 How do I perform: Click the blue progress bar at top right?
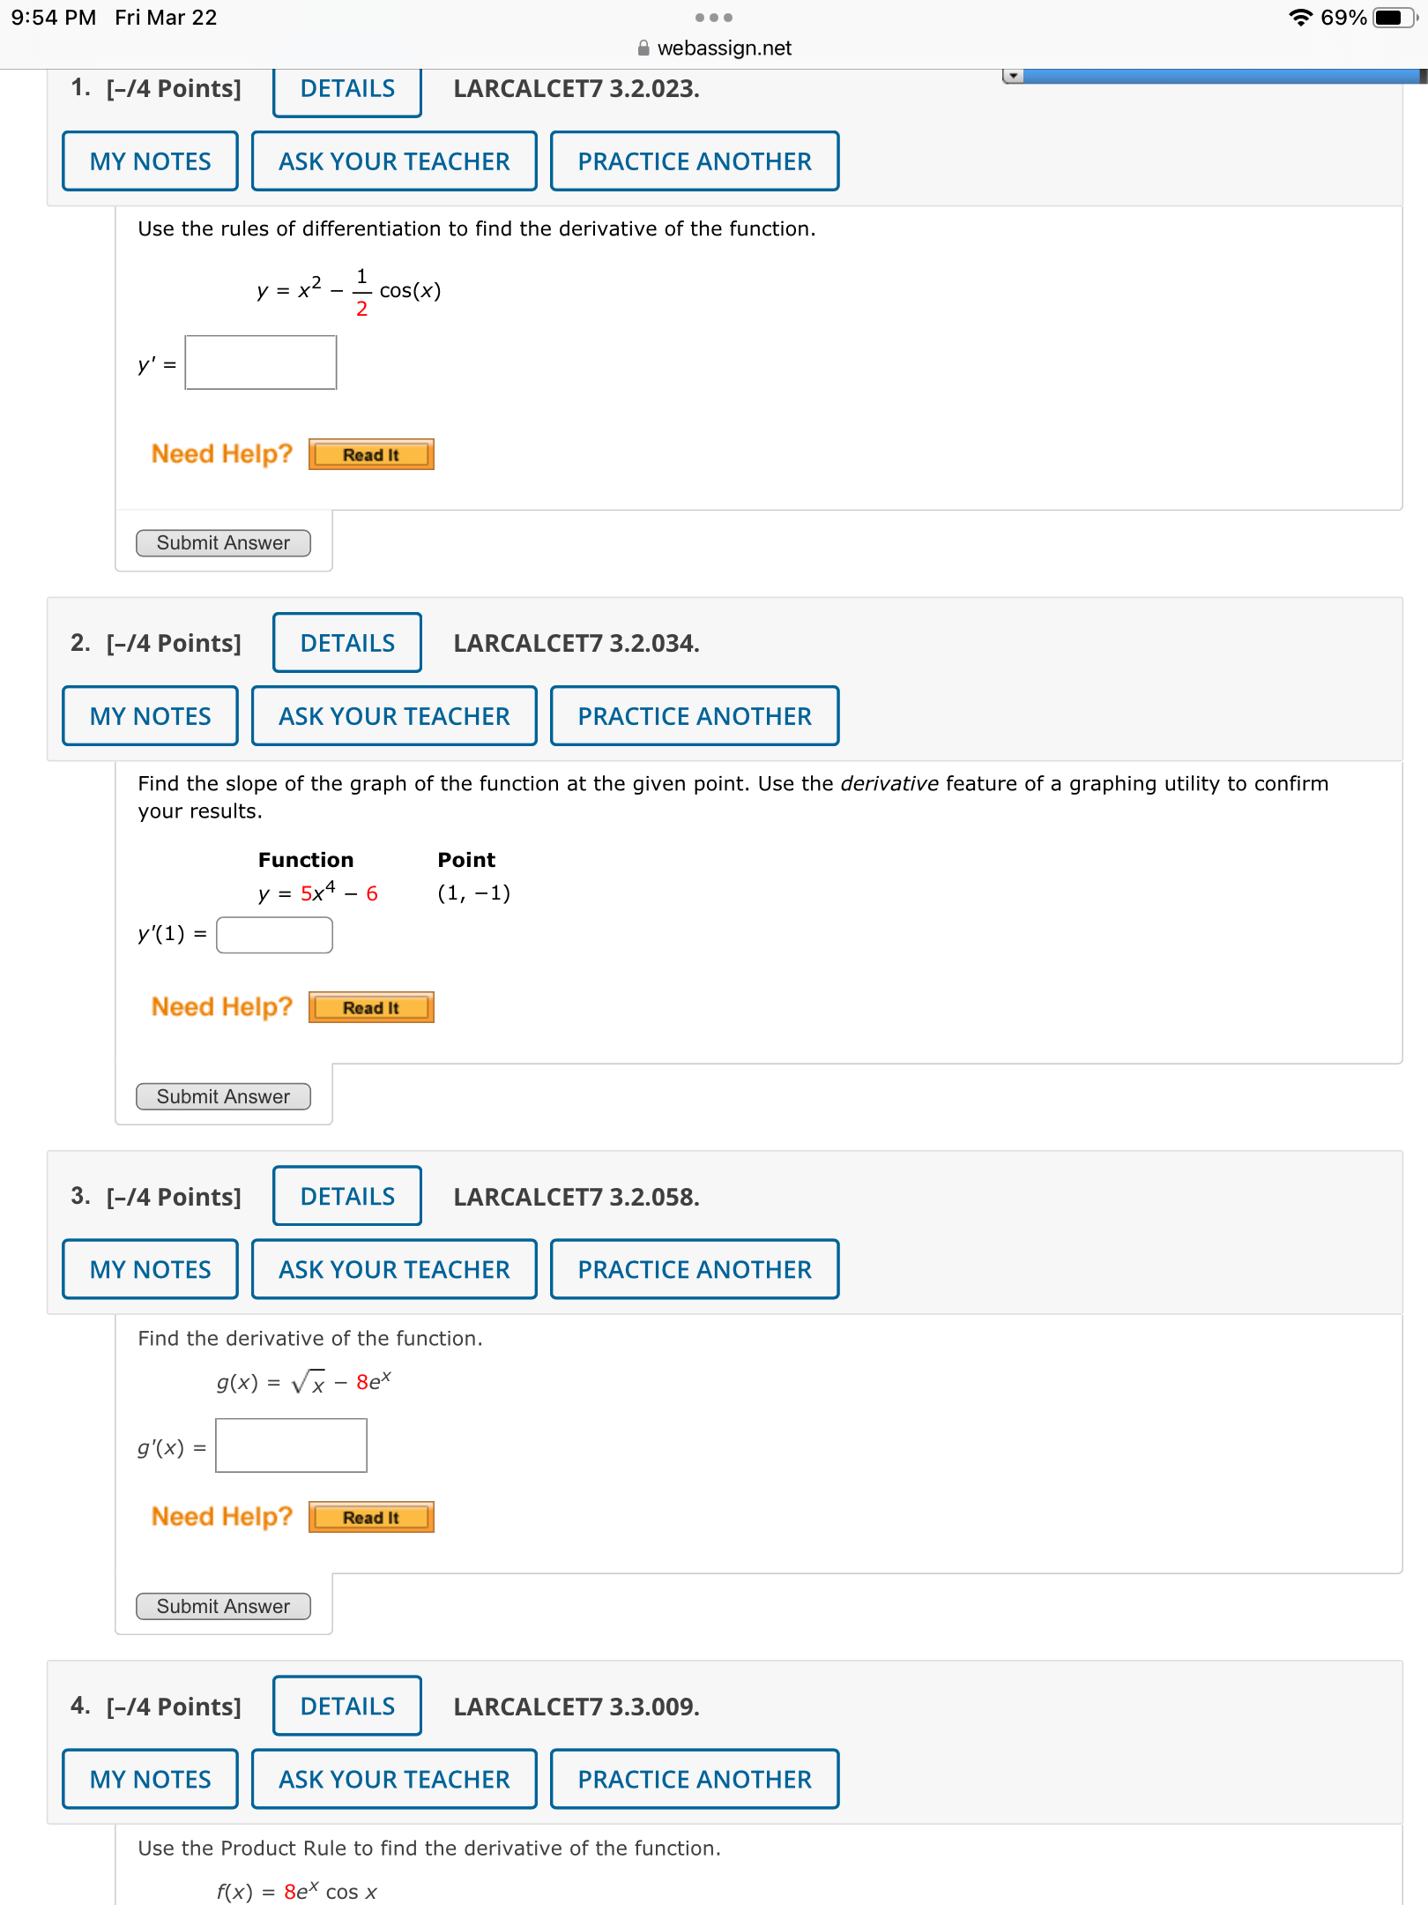(x=1223, y=76)
